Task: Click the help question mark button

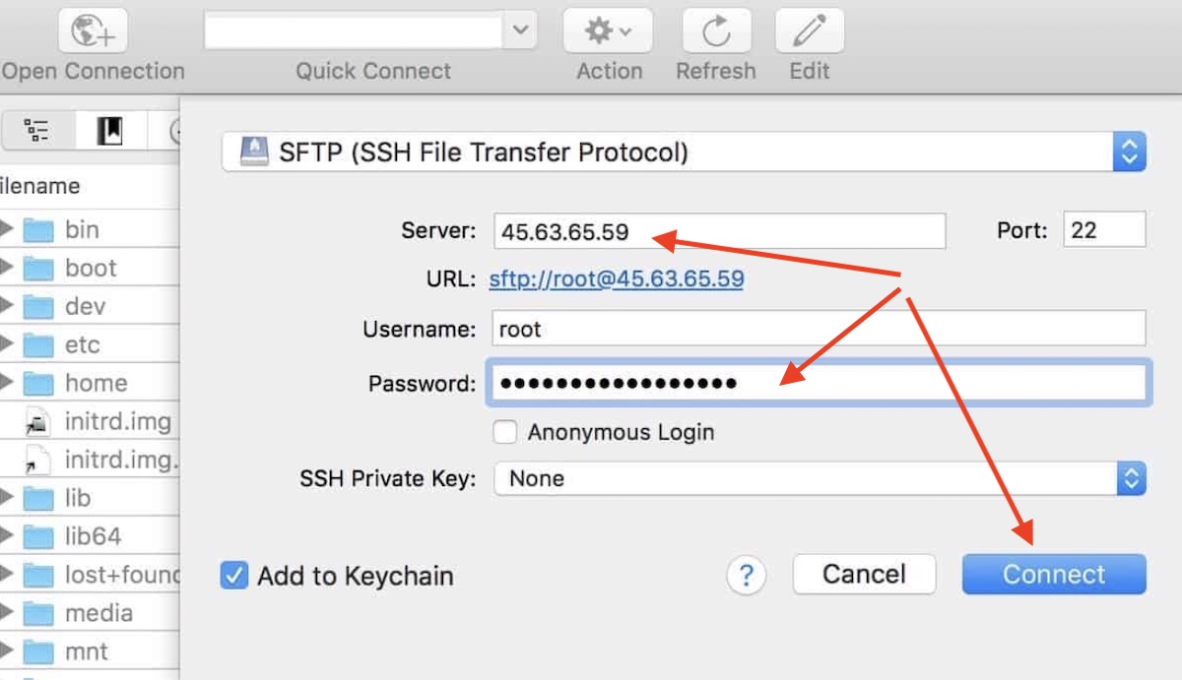Action: pos(747,575)
